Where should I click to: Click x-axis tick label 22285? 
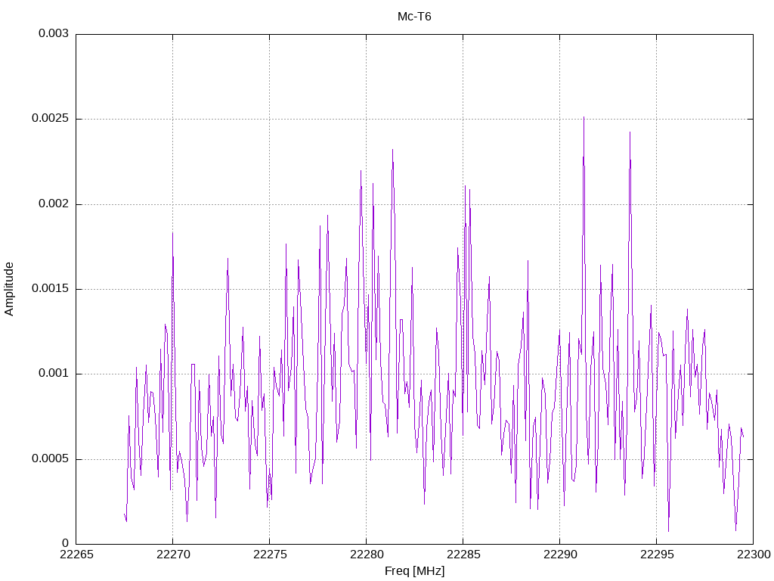(463, 555)
